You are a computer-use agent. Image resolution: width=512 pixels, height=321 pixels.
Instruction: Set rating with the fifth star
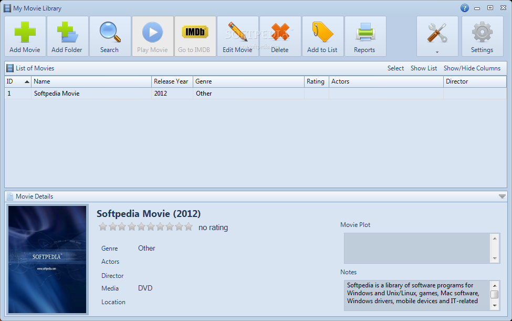click(141, 226)
